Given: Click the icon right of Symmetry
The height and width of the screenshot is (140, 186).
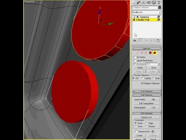Looking at the screenshot, I should (x=158, y=17).
